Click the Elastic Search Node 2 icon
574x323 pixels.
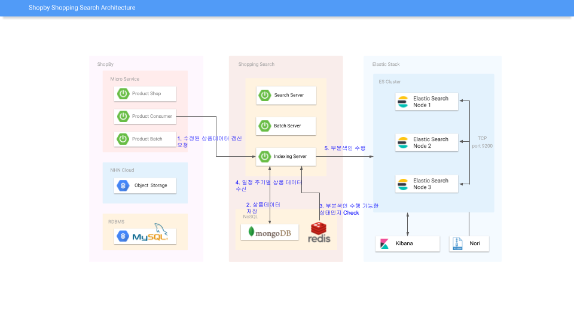point(403,143)
